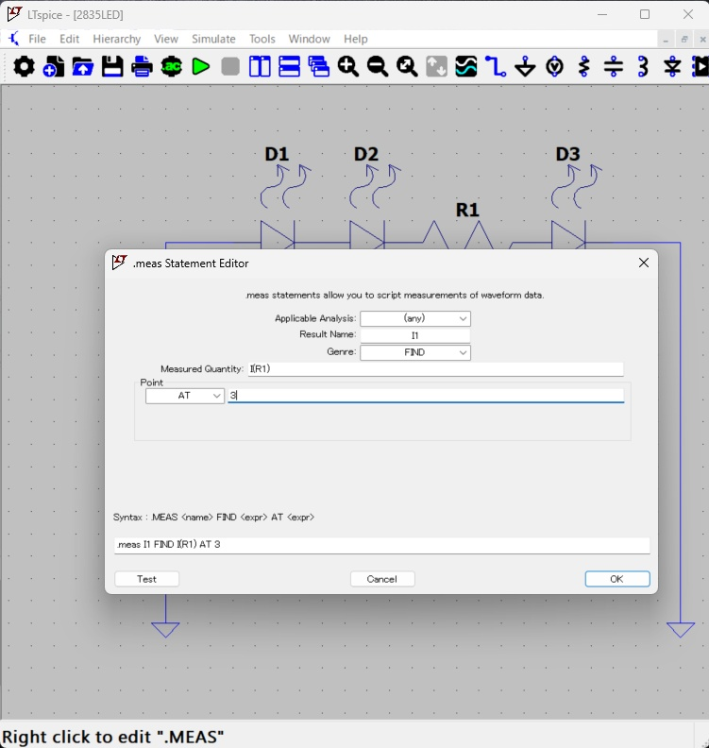Click the LTspice icon in the menu bar

point(14,39)
